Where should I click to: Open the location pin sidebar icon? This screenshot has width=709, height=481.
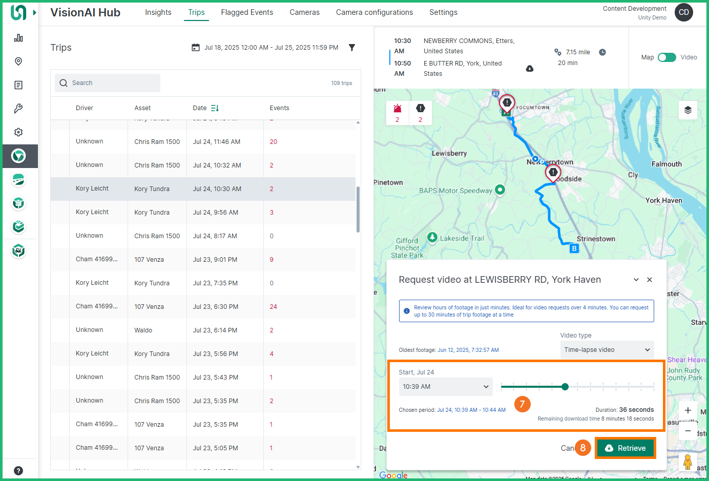tap(18, 61)
